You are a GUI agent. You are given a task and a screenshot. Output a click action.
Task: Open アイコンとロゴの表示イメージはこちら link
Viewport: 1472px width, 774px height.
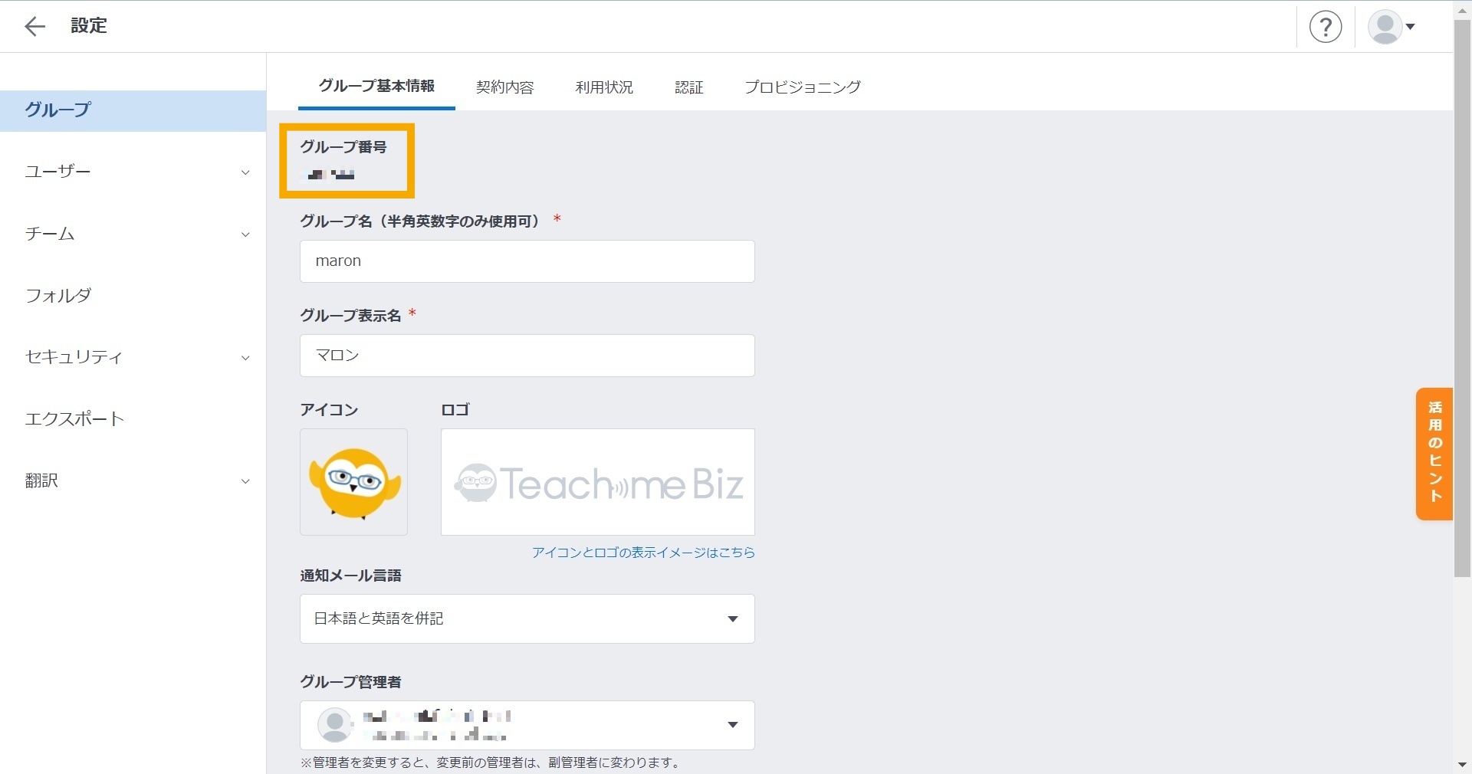(x=643, y=553)
